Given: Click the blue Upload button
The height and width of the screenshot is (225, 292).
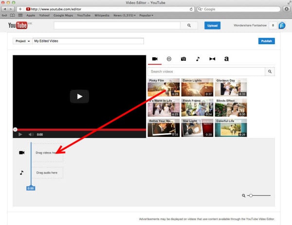Looking at the screenshot, I should tap(212, 25).
